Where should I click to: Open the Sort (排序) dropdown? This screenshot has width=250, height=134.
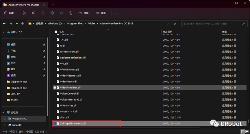tap(85, 13)
